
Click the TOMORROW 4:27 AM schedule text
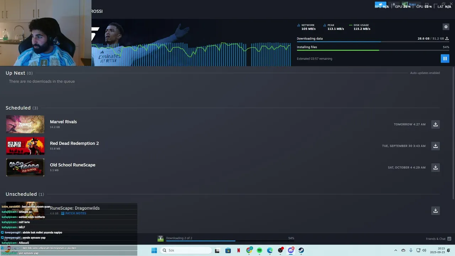[409, 124]
